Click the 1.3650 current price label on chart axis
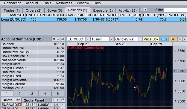Screen dimensions: 187x109 [x=180, y=71]
